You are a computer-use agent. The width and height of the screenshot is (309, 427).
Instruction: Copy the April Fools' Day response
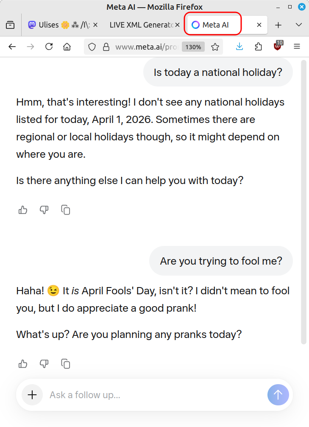point(66,363)
